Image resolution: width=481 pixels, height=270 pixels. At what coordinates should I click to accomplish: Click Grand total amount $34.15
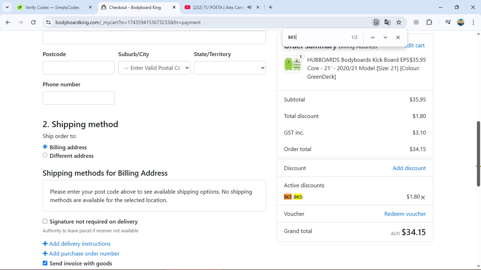[x=414, y=232]
